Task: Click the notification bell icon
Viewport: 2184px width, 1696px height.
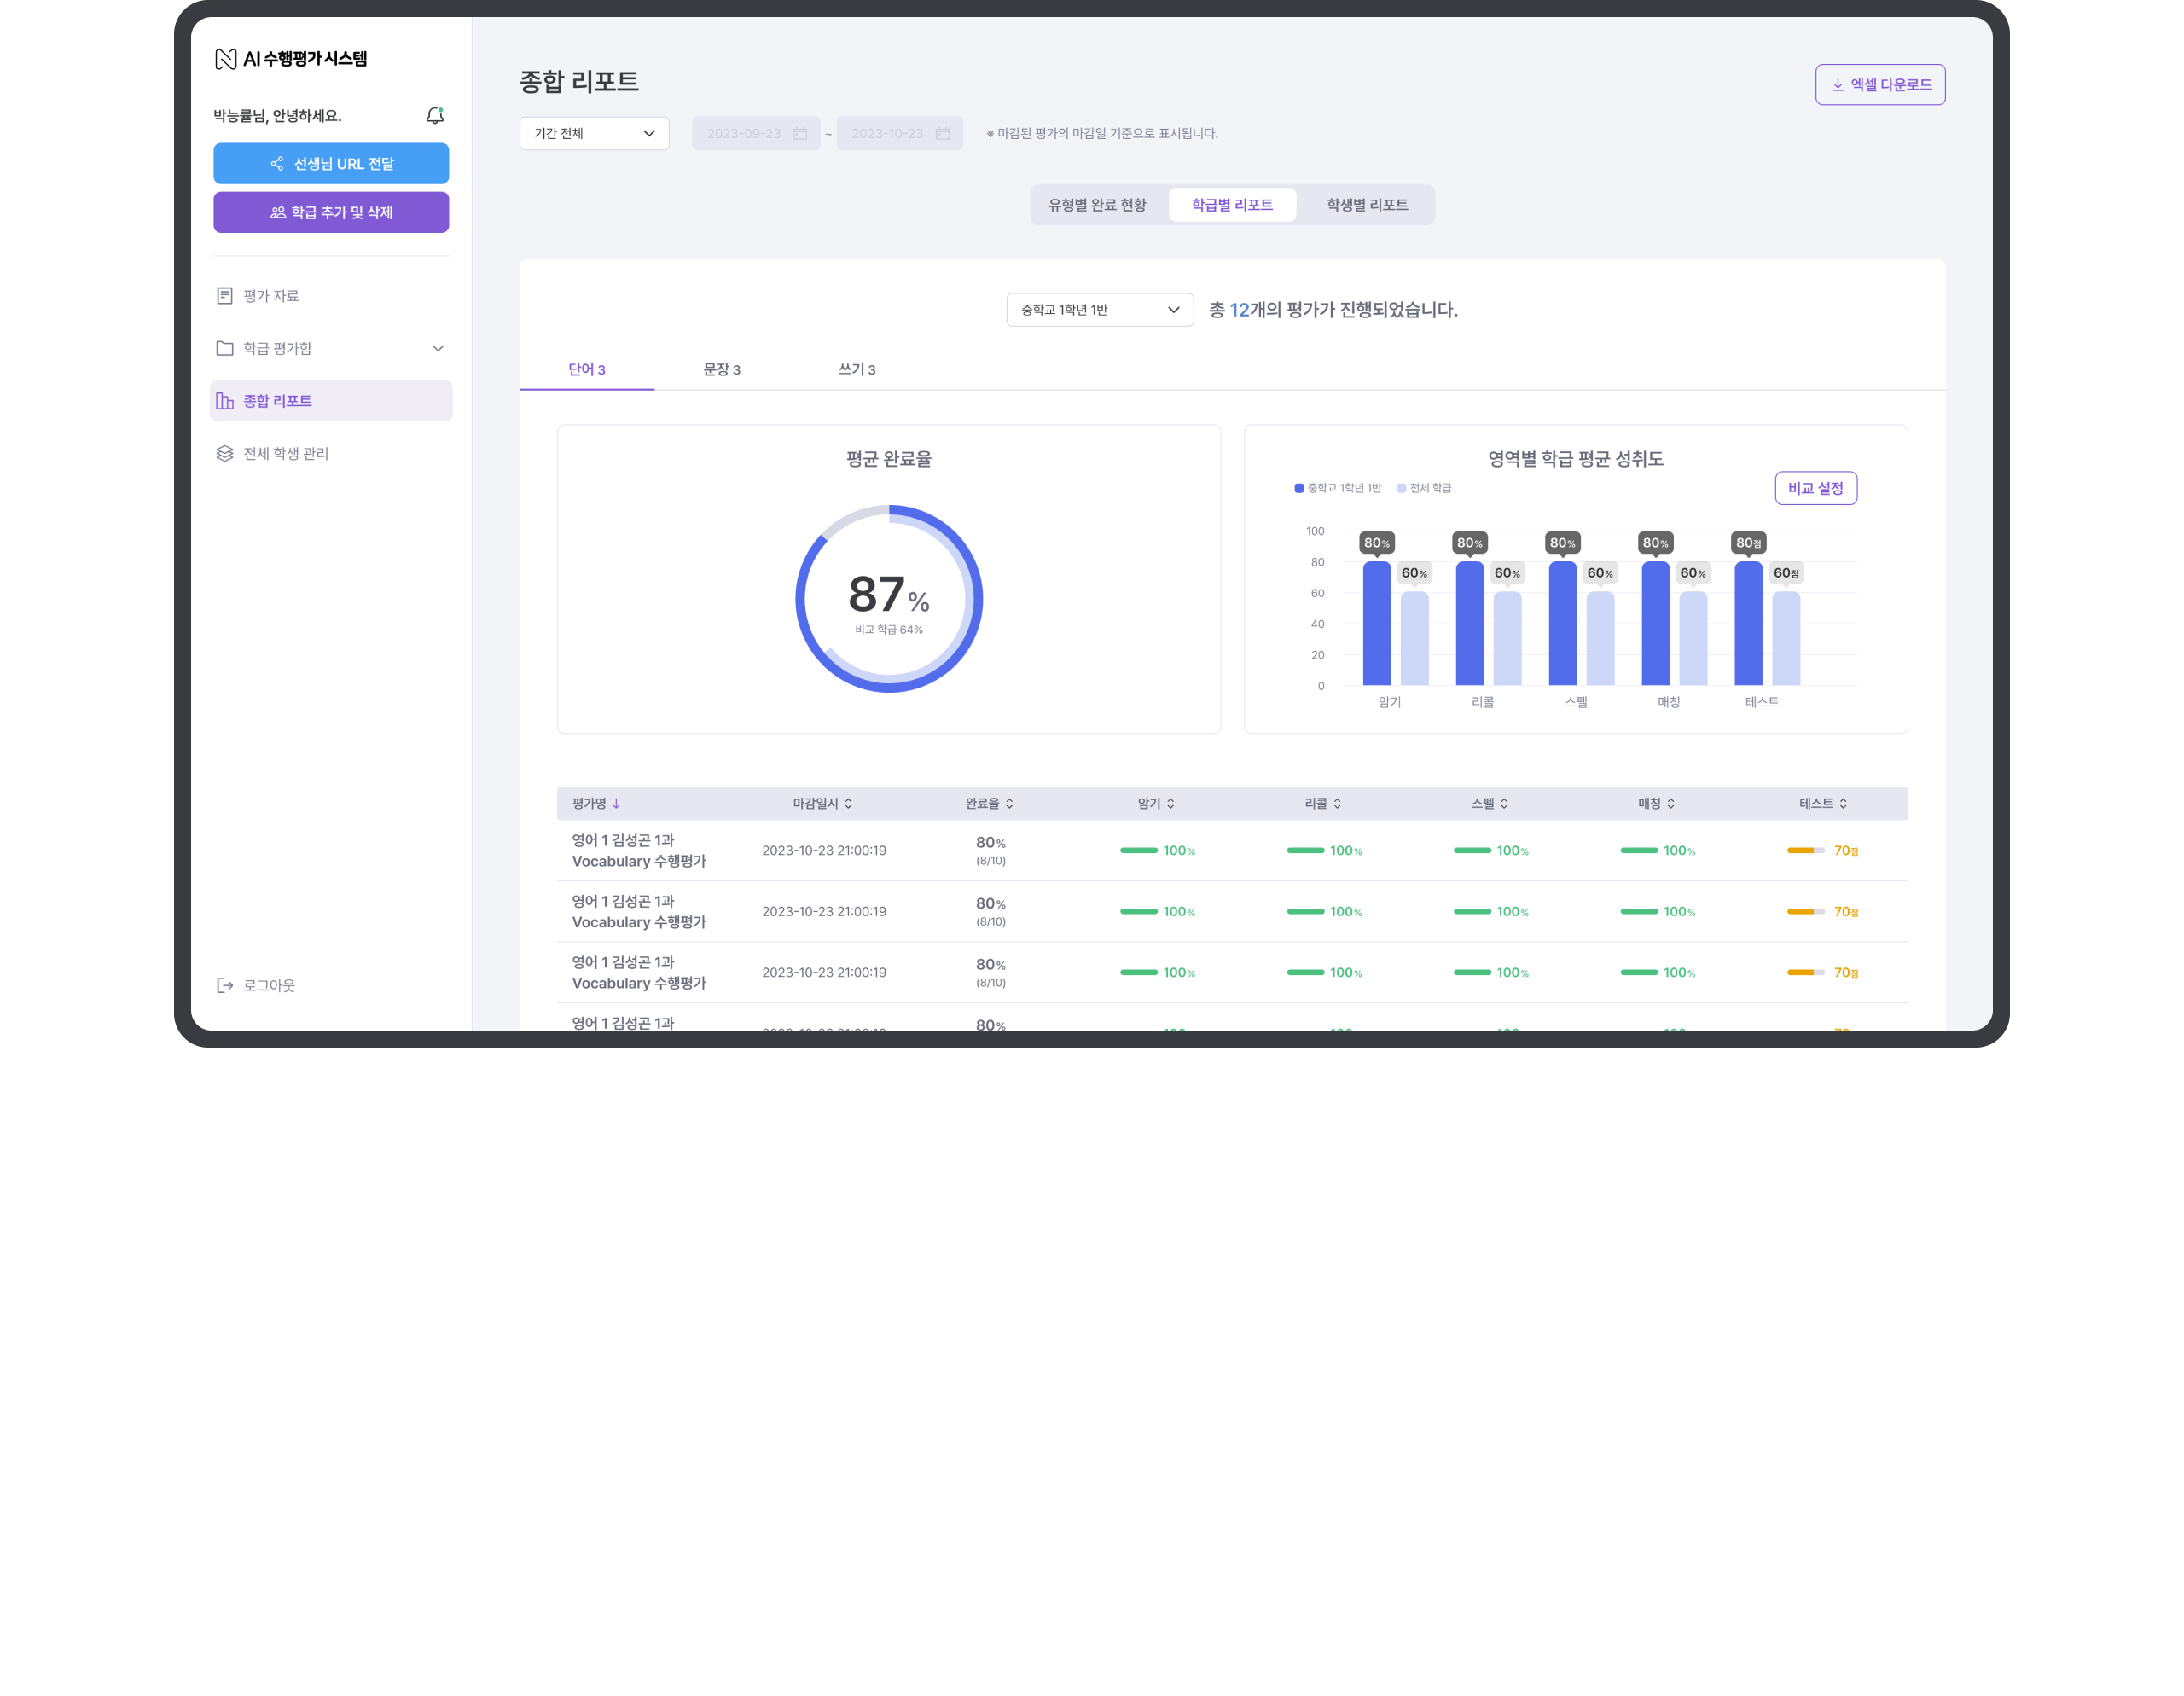Action: click(x=434, y=116)
